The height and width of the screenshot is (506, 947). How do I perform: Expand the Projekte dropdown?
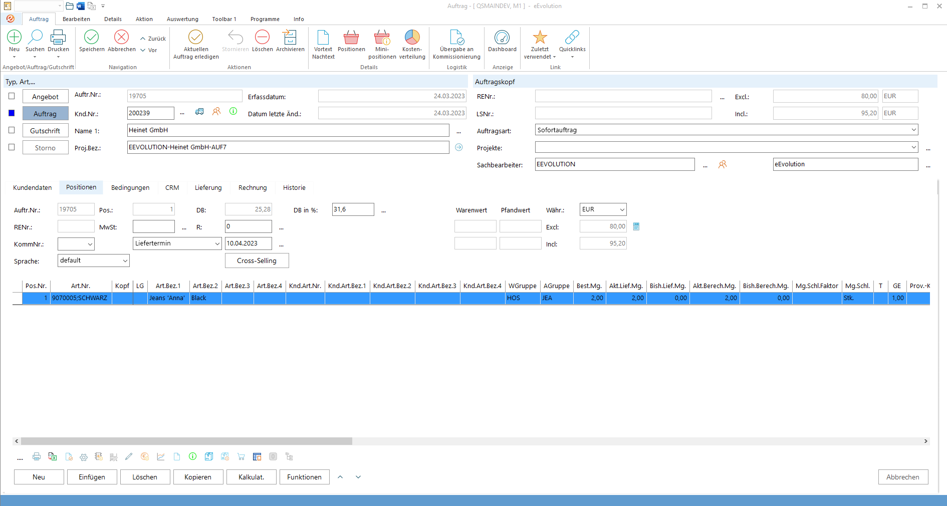914,147
